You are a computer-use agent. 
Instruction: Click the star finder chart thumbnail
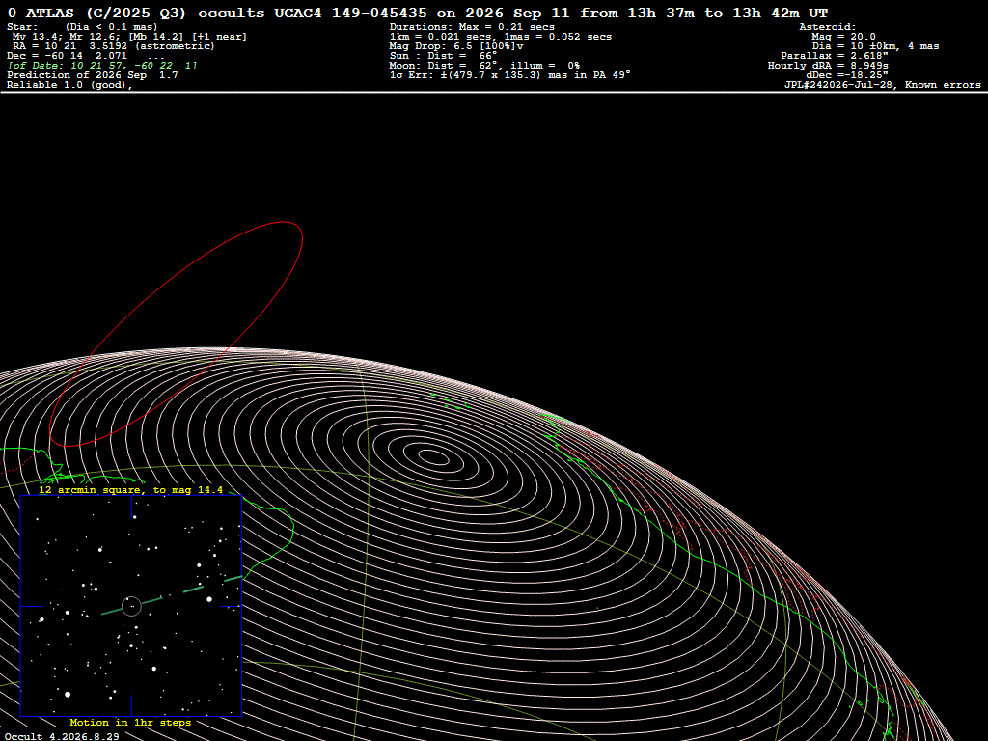pyautogui.click(x=131, y=606)
